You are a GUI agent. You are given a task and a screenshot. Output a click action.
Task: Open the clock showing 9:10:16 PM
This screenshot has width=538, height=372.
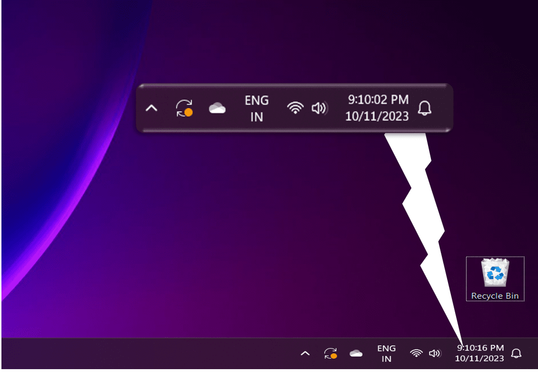tap(481, 348)
